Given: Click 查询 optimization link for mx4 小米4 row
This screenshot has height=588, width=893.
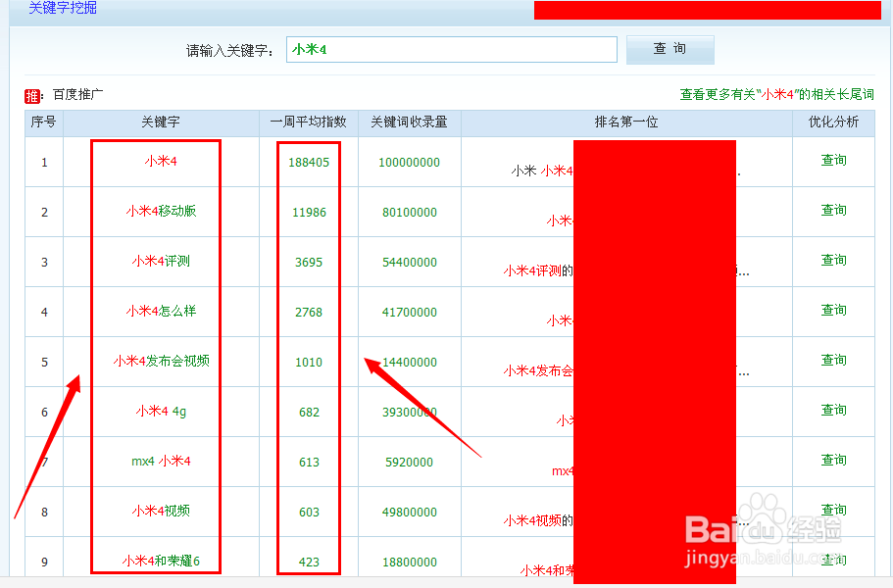Looking at the screenshot, I should 833,461.
